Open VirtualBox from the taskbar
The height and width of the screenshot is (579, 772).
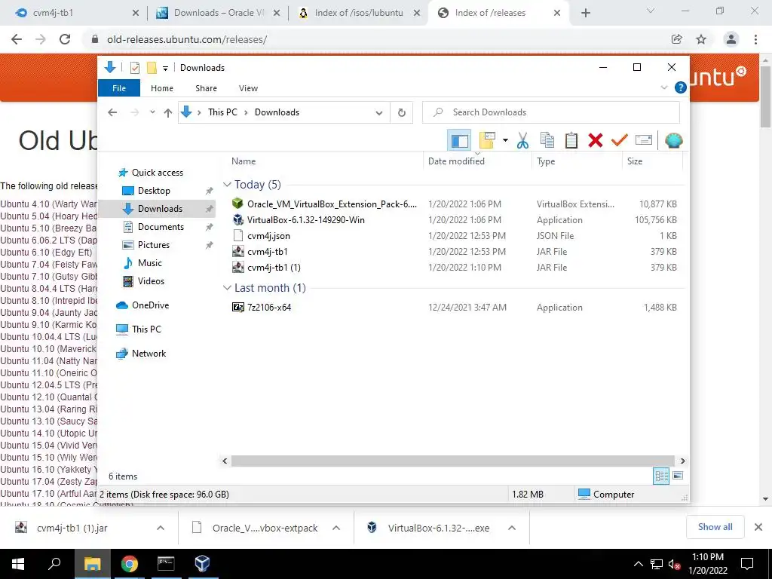pos(202,564)
